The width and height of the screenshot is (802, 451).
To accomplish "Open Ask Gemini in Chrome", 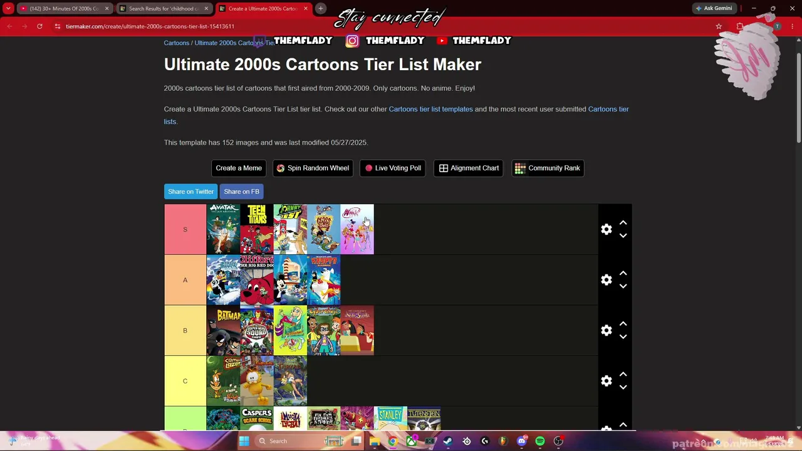I will tap(714, 8).
